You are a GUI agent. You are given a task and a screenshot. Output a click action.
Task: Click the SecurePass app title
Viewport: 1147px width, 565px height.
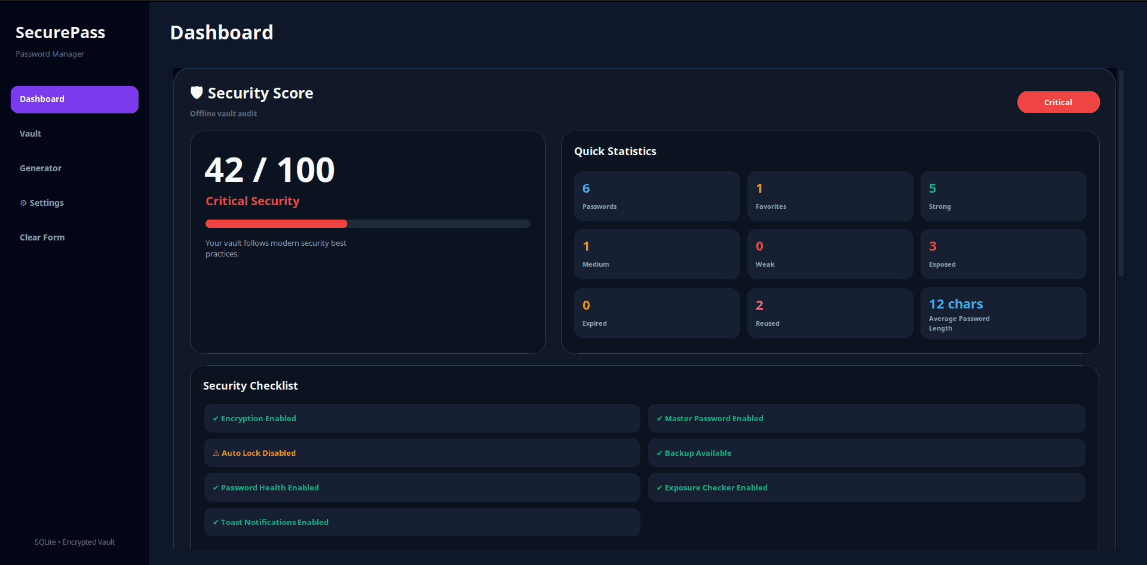tap(60, 33)
